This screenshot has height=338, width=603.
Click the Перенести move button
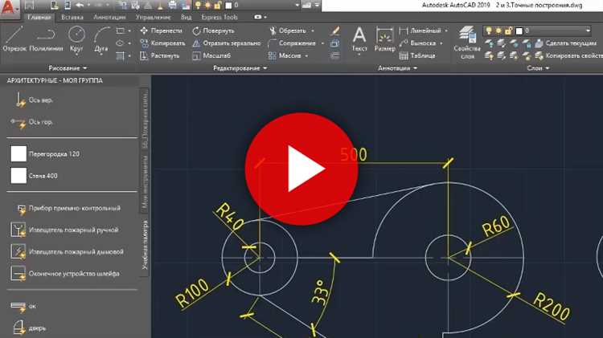click(x=159, y=31)
